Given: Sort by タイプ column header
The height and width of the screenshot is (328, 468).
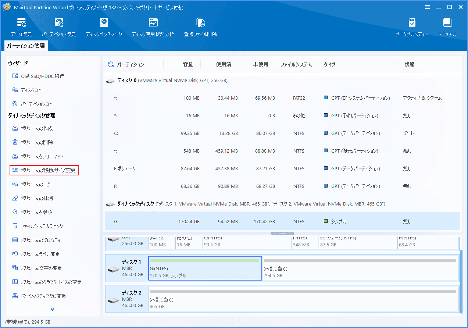Looking at the screenshot, I should click(329, 64).
